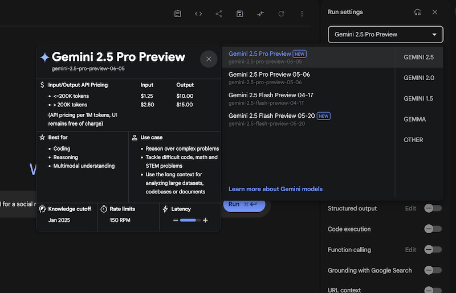Open the three-dot more options menu
The width and height of the screenshot is (456, 293).
[x=302, y=14]
